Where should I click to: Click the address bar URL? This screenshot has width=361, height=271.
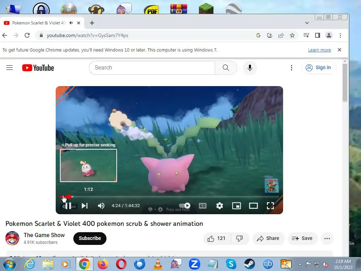point(87,35)
